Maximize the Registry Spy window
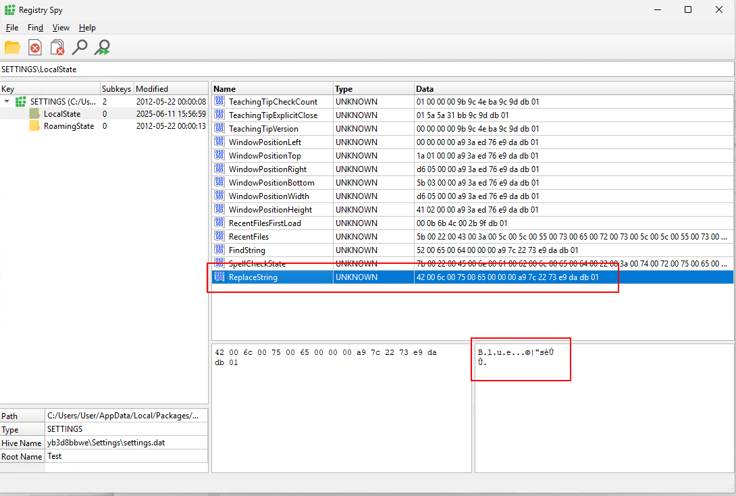 click(x=687, y=9)
